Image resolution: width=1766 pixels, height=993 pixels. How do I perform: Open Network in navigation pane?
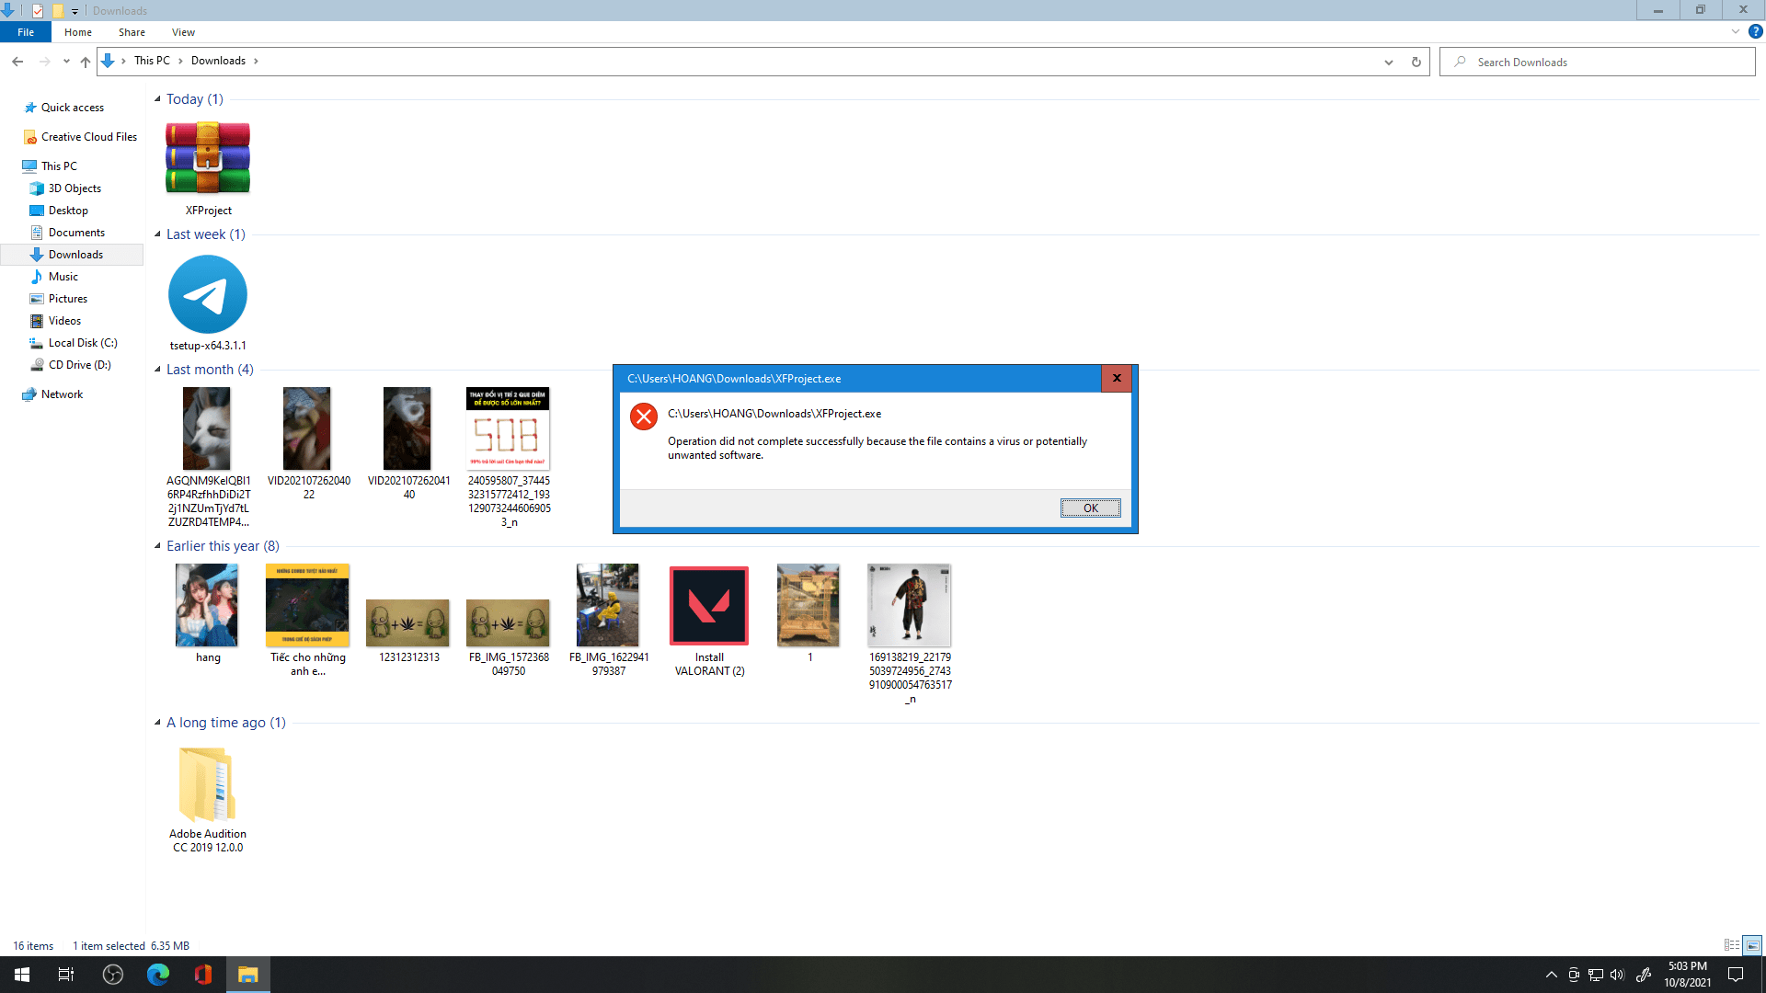point(62,394)
